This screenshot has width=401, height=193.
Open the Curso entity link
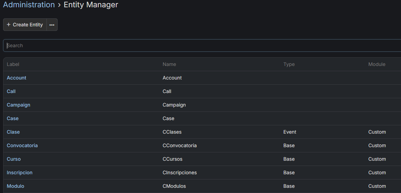14,159
